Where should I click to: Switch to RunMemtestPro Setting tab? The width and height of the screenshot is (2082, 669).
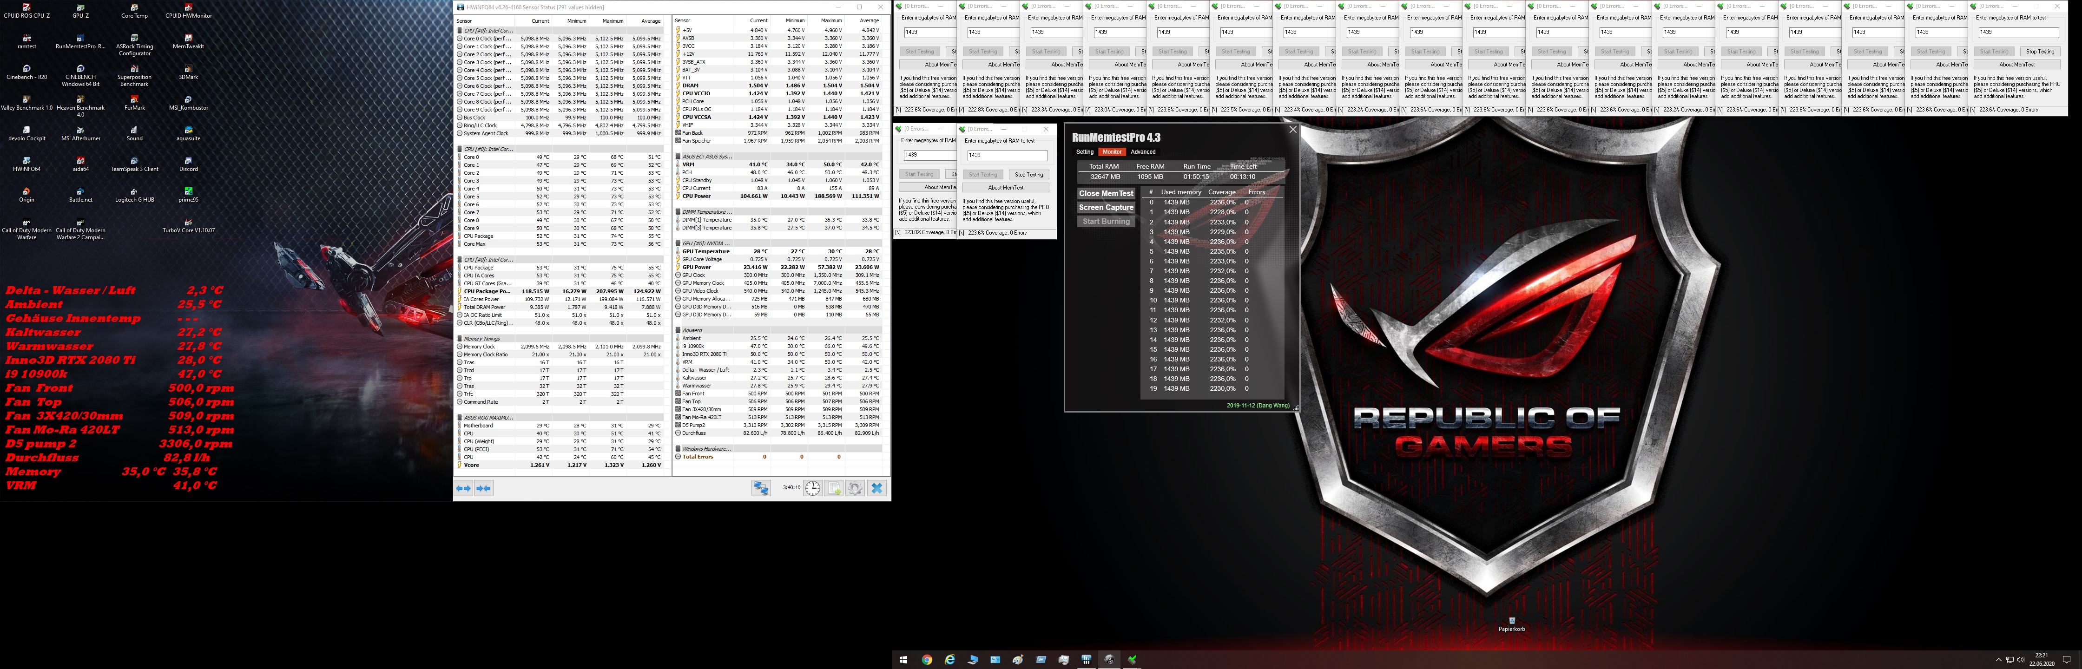[x=1085, y=152]
